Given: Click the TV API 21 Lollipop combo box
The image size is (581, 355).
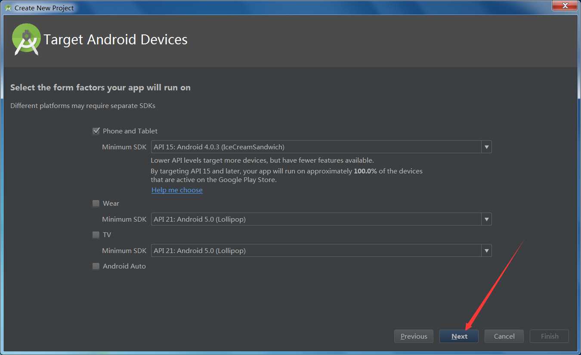Looking at the screenshot, I should click(x=321, y=251).
